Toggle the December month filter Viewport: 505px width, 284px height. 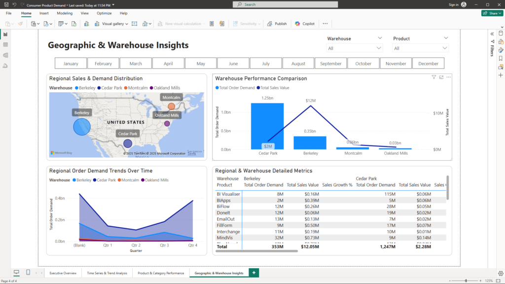pyautogui.click(x=428, y=64)
